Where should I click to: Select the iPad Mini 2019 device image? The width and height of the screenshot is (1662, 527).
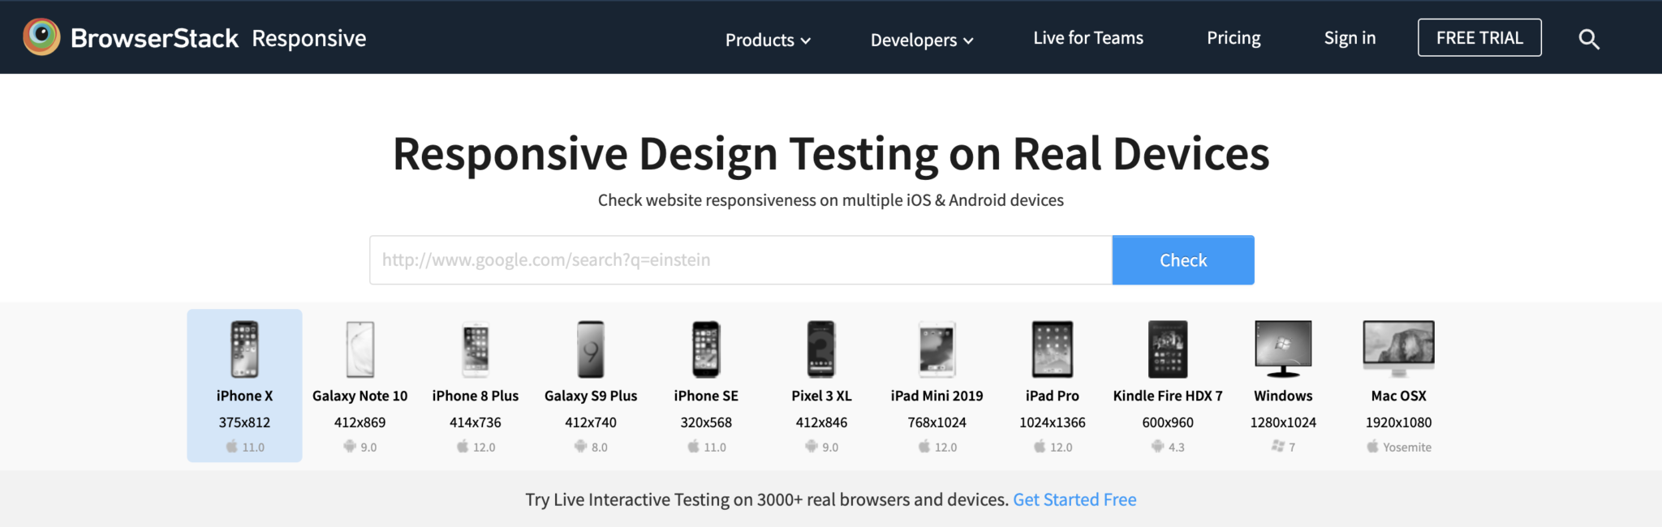(936, 349)
